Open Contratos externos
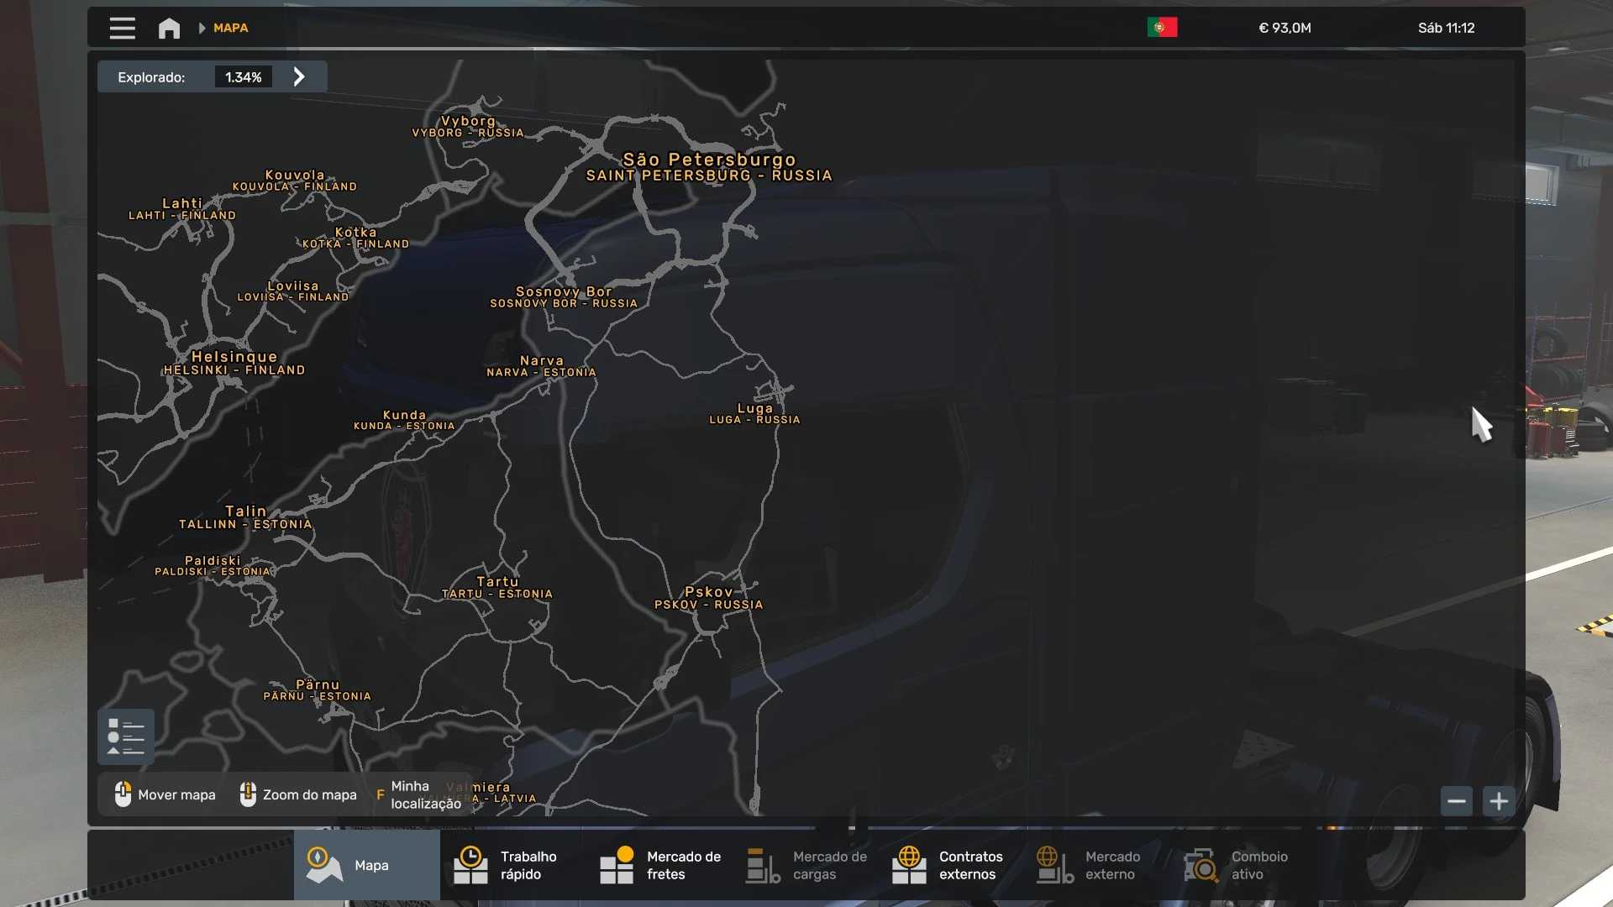 coord(951,865)
